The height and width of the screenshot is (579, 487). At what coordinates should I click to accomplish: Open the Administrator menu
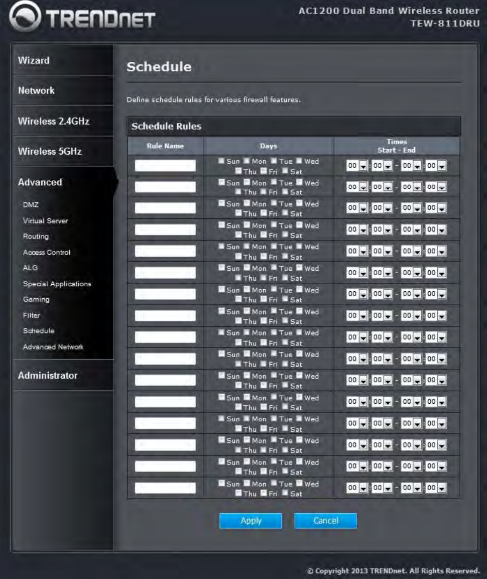(48, 376)
